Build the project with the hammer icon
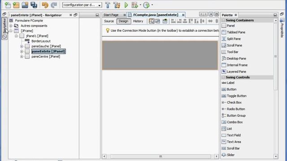 (x=108, y=5)
